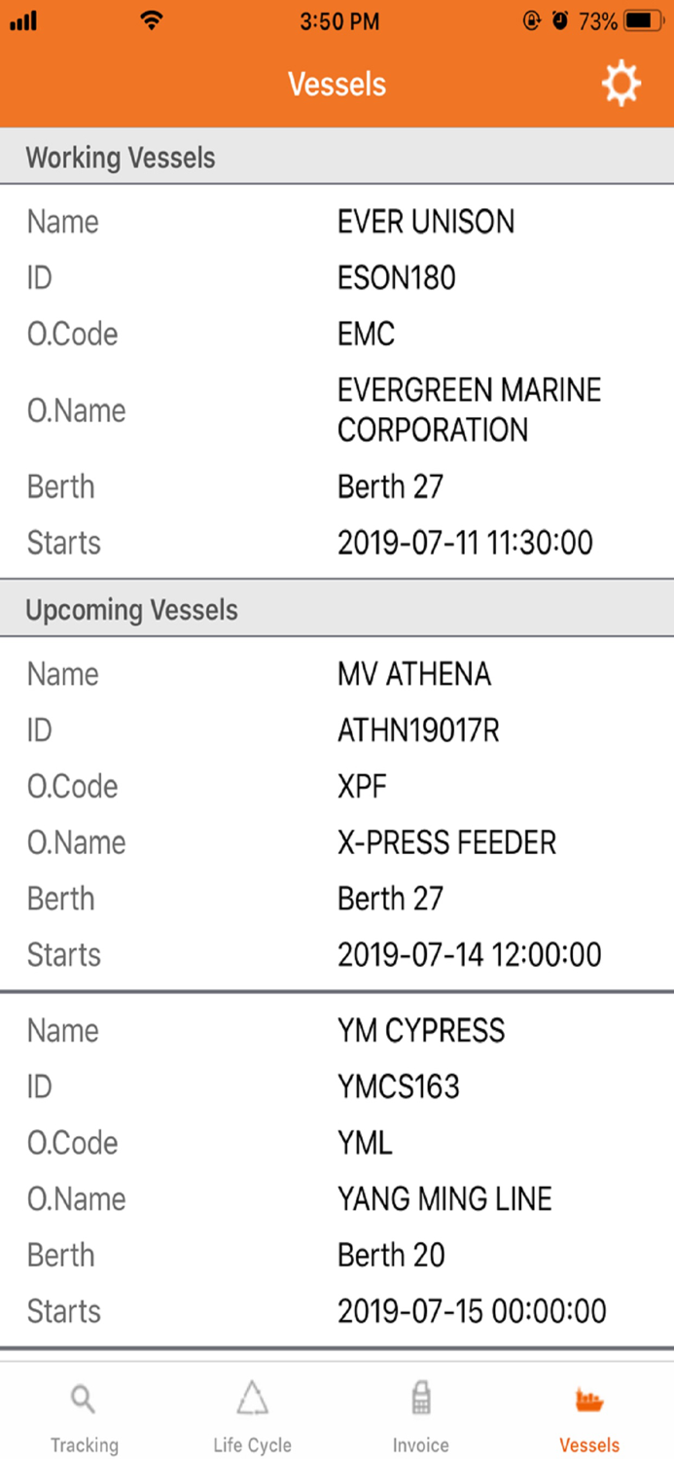Screen dimensions: 674x1459
Task: Tap the Invoice icon in bottom bar
Action: click(420, 1399)
